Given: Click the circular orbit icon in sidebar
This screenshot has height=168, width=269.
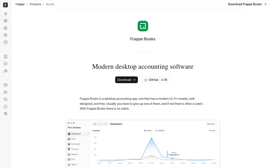Looking at the screenshot, I should [x=6, y=64].
